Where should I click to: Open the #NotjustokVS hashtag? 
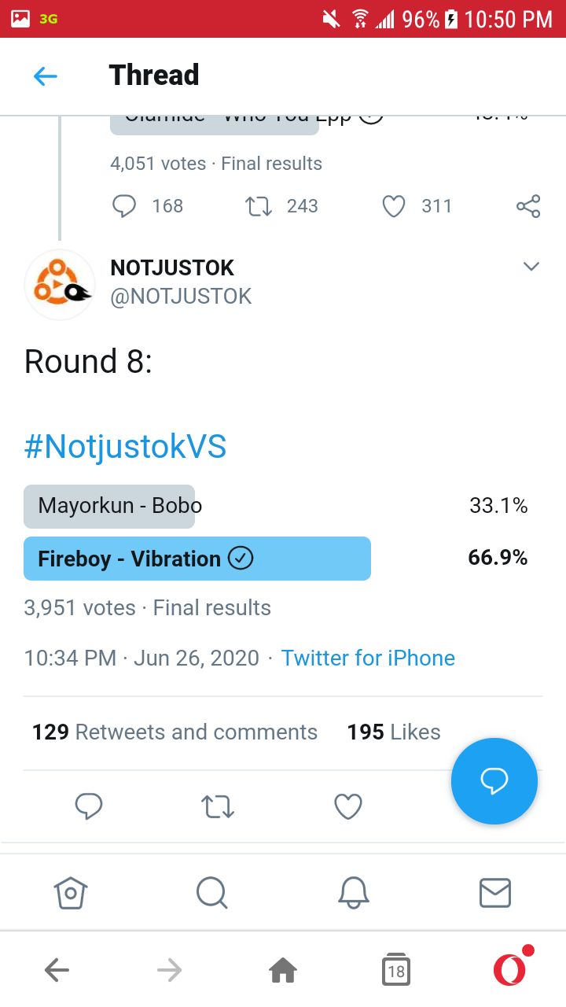126,447
